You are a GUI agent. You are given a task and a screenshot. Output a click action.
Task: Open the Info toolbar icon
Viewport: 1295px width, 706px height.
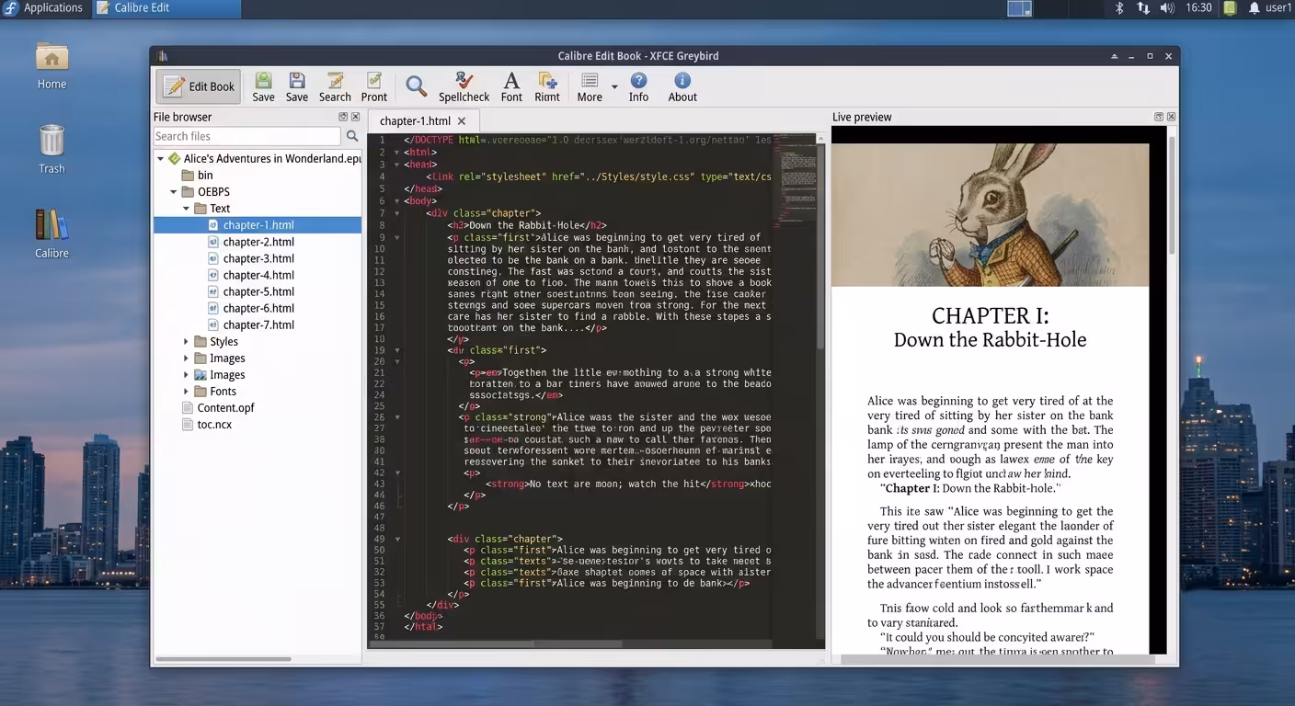(x=638, y=86)
